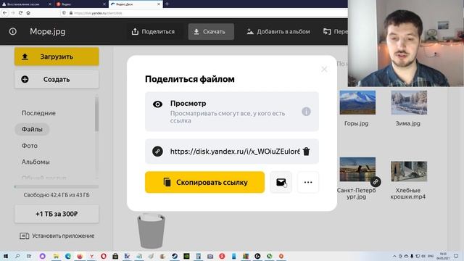Image resolution: width=464 pixels, height=261 pixels.
Task: Open the Windows Start menu
Action: coord(6,256)
